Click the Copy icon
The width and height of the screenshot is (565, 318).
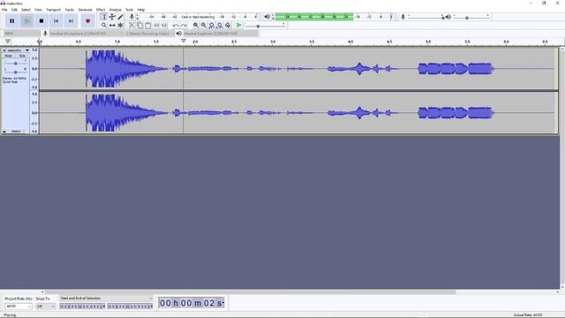click(x=139, y=26)
